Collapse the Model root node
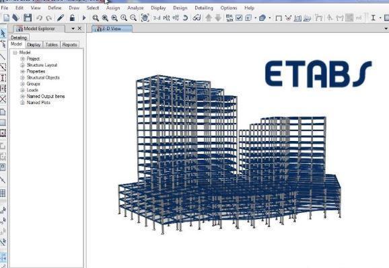This screenshot has width=389, height=268. coord(15,52)
